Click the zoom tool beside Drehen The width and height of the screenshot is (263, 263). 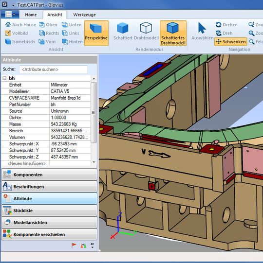(x=256, y=25)
